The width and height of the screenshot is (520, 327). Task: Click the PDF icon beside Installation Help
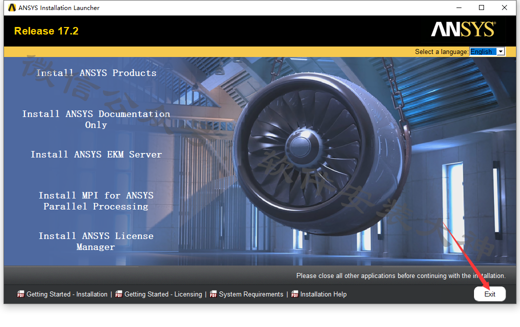pyautogui.click(x=294, y=294)
